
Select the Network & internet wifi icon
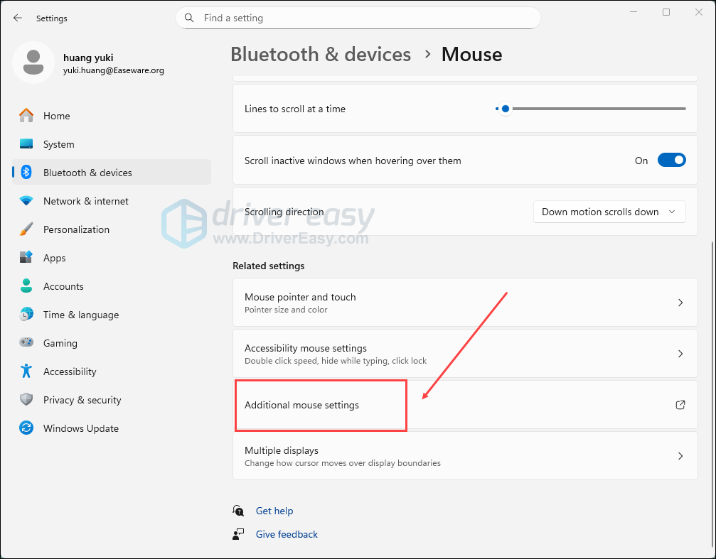(x=26, y=201)
